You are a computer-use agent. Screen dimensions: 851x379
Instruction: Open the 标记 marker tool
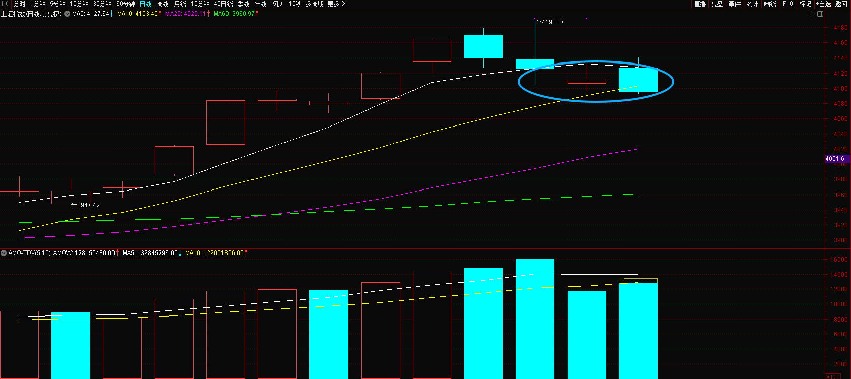click(805, 4)
